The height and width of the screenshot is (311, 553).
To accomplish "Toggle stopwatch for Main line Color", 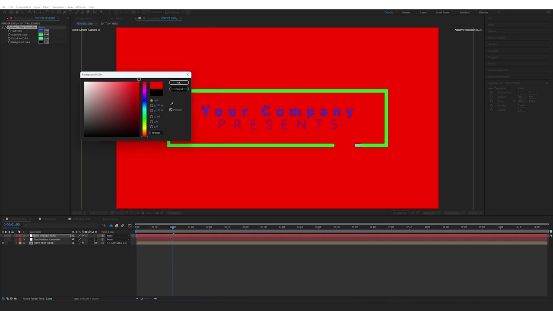I will 9,35.
